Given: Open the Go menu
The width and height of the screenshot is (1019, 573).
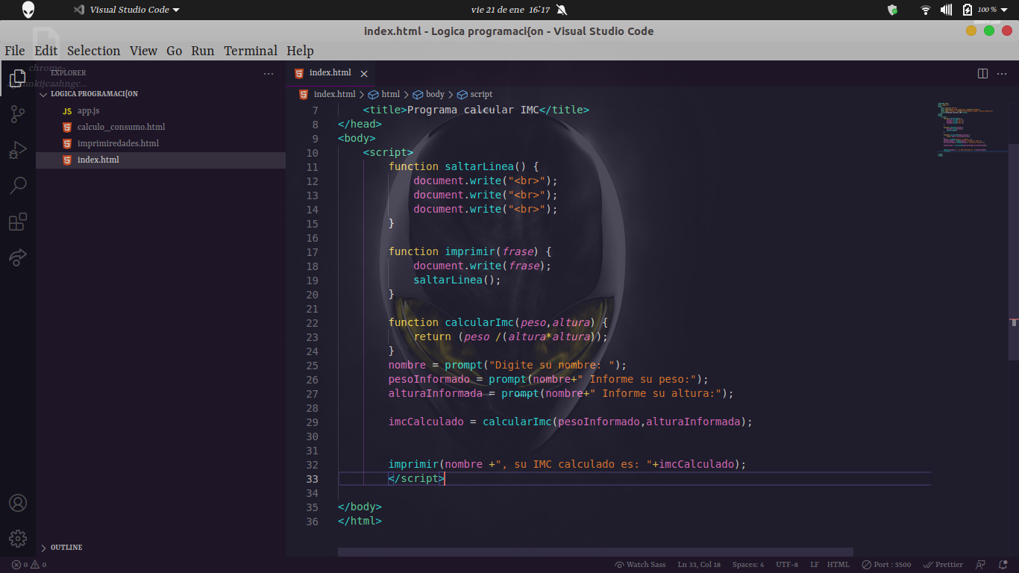Looking at the screenshot, I should (174, 51).
